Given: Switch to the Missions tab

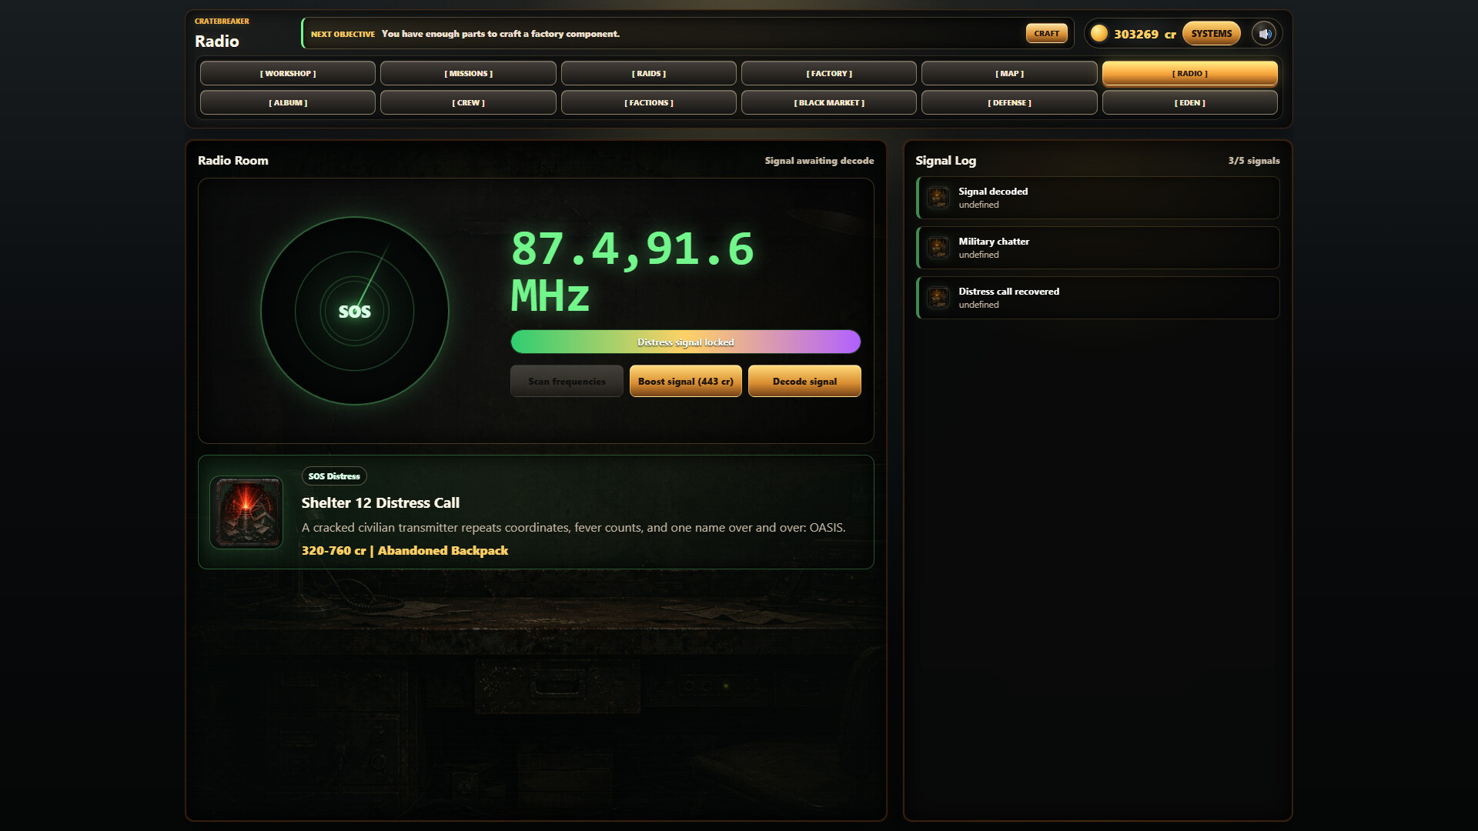Looking at the screenshot, I should (x=468, y=74).
